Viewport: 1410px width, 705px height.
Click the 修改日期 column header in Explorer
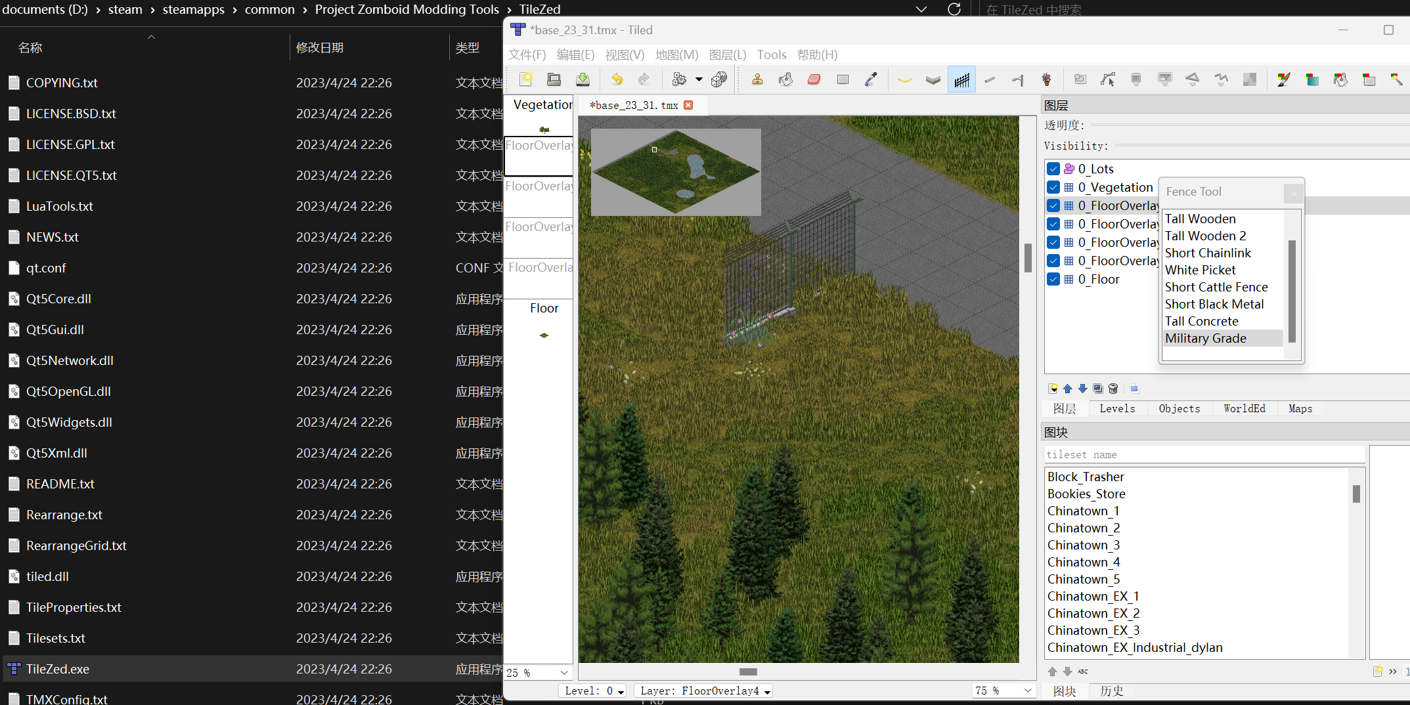pos(320,47)
